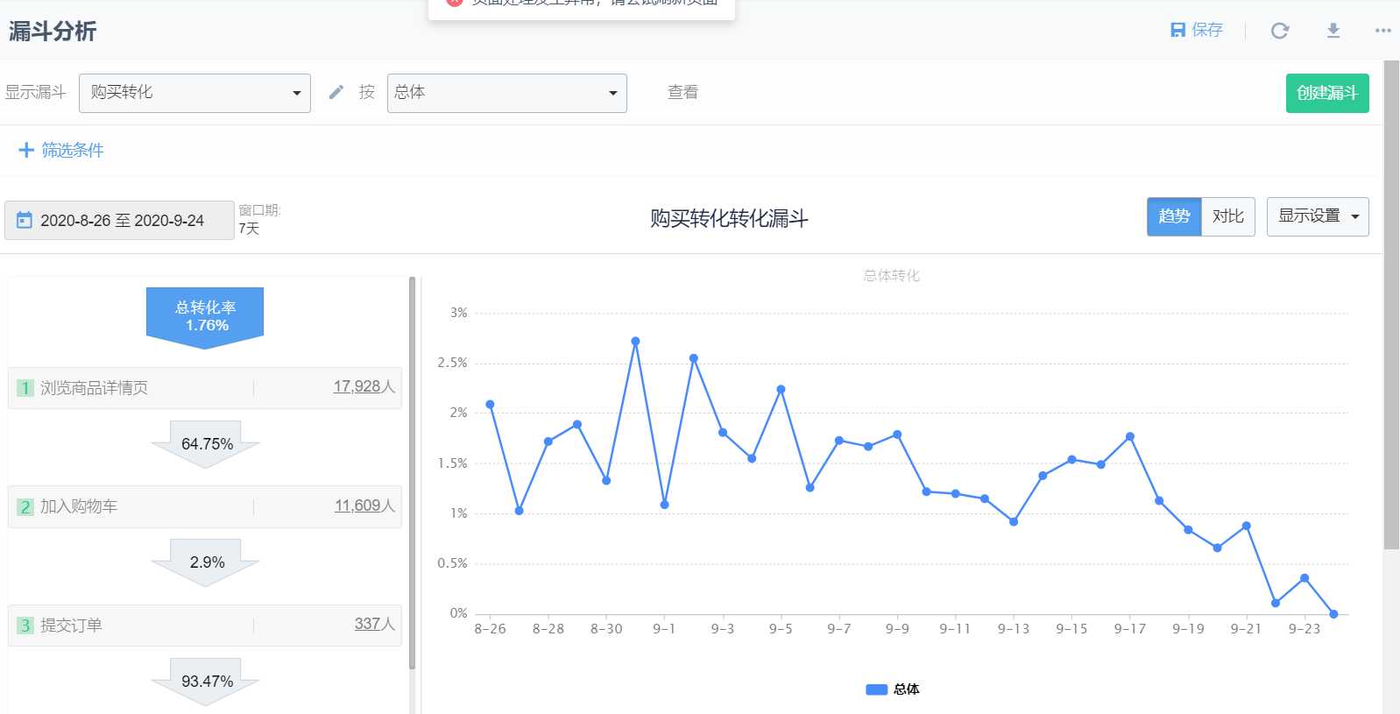The width and height of the screenshot is (1400, 714).
Task: Click the 窗口期 7天 label
Action: click(x=259, y=219)
